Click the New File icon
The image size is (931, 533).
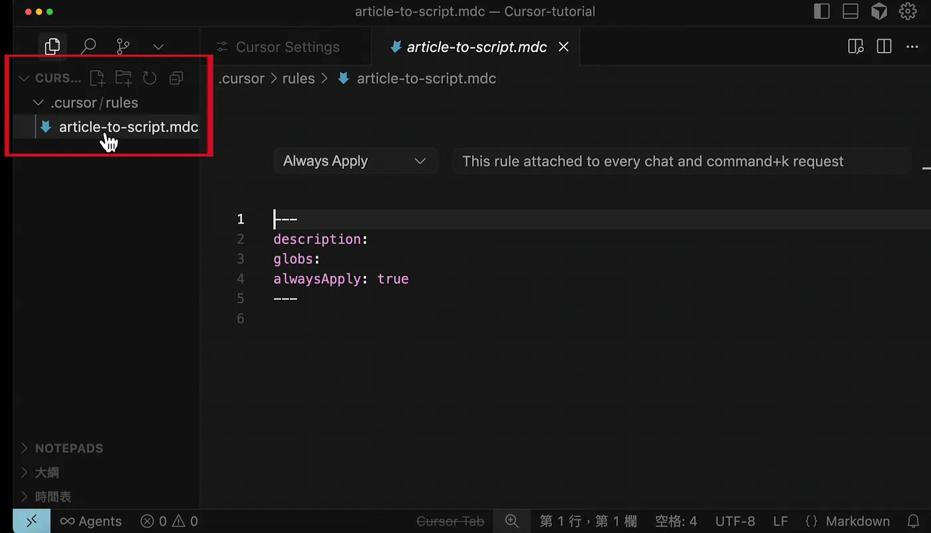click(97, 78)
